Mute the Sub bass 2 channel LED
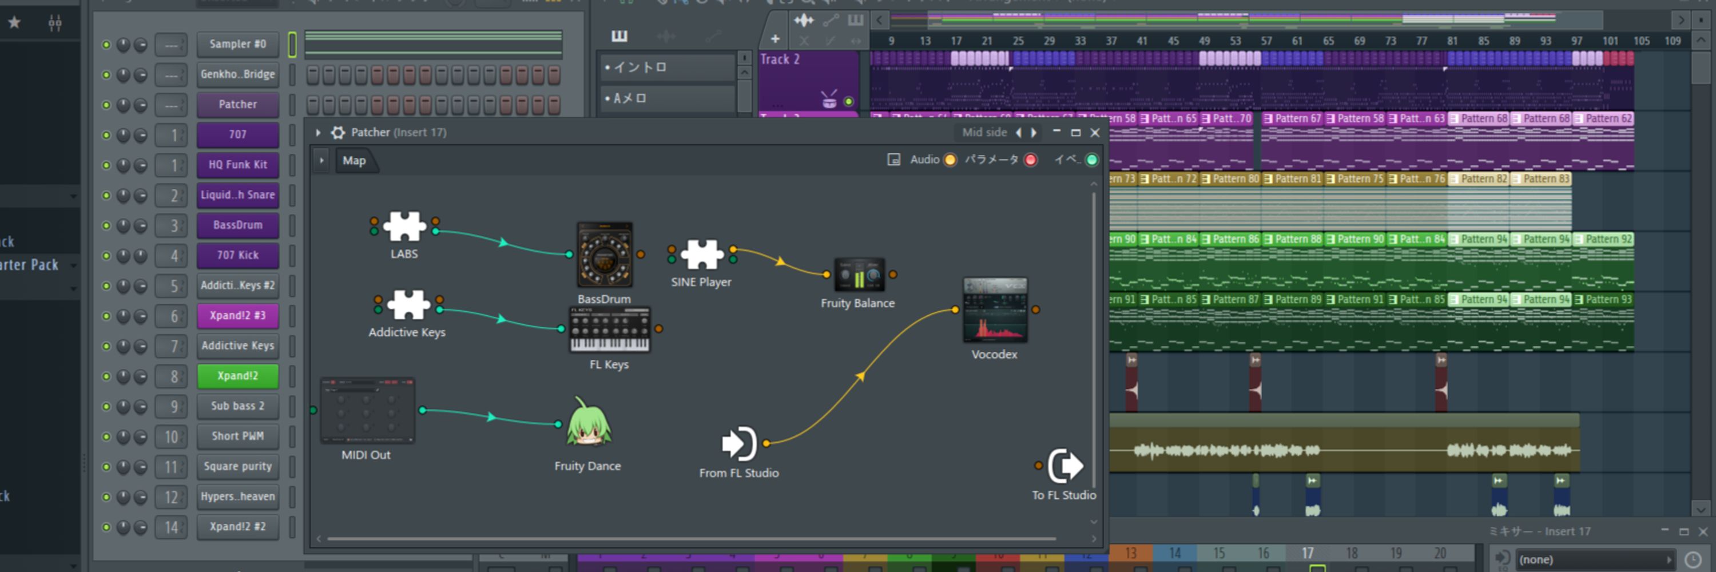 tap(106, 407)
